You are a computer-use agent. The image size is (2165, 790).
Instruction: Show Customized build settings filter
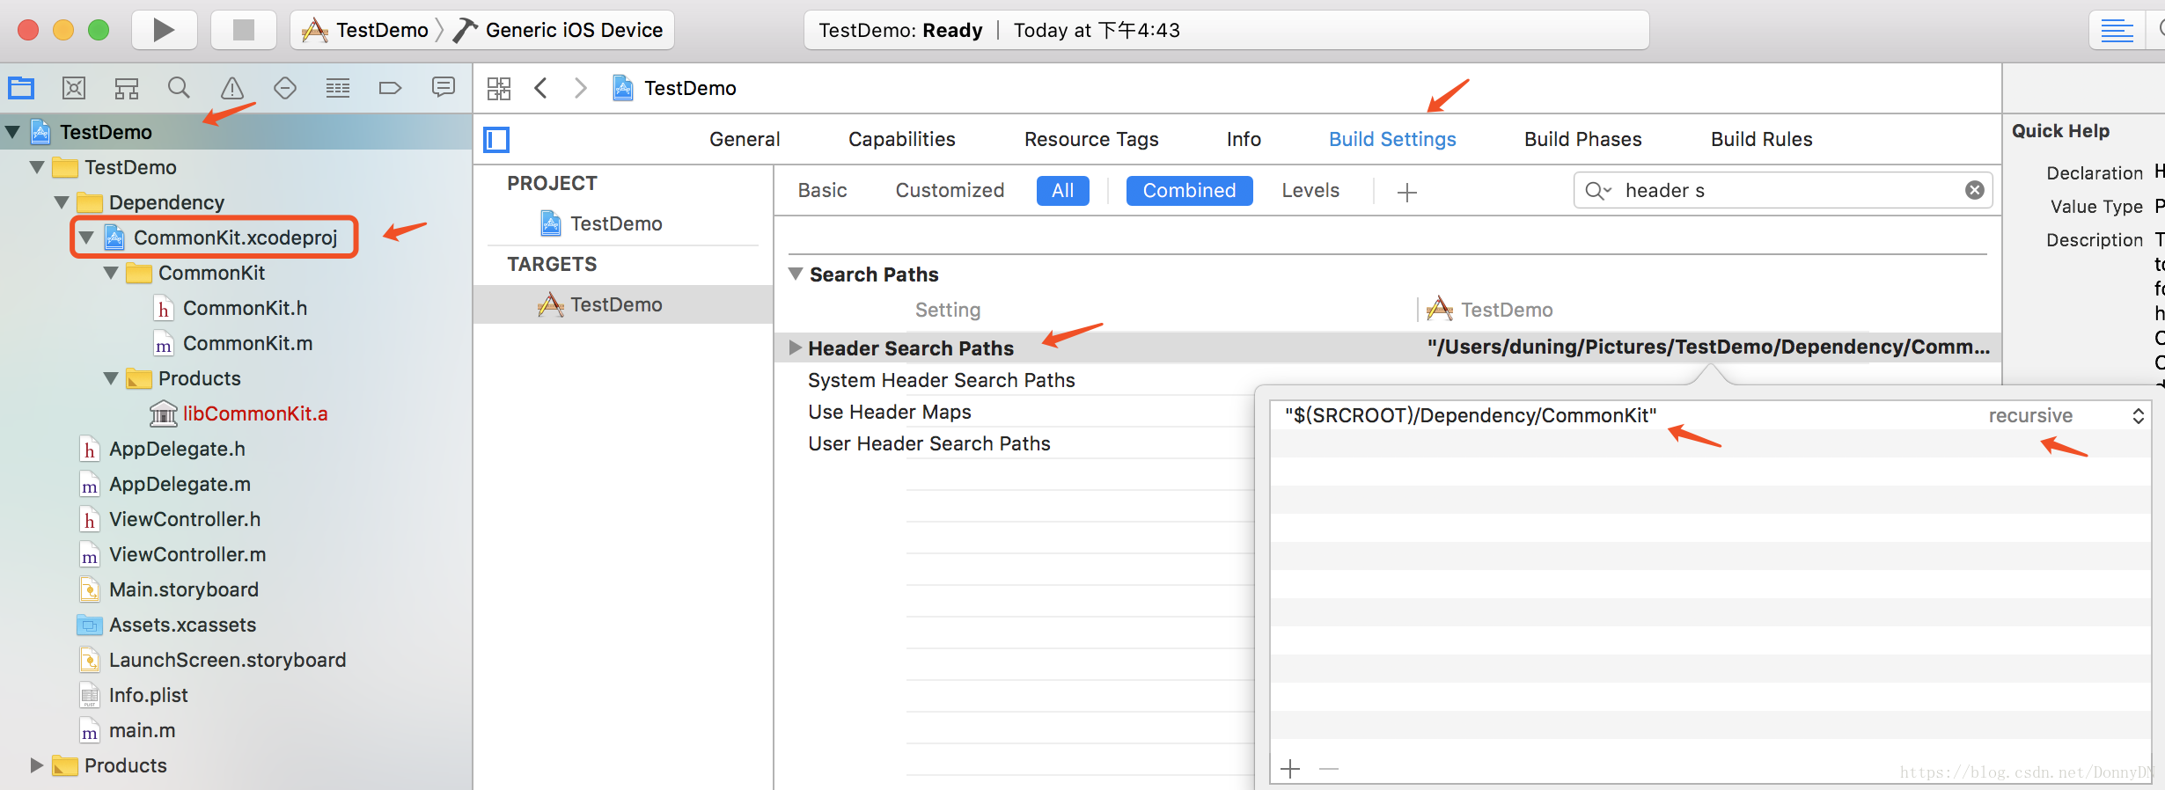click(x=950, y=190)
